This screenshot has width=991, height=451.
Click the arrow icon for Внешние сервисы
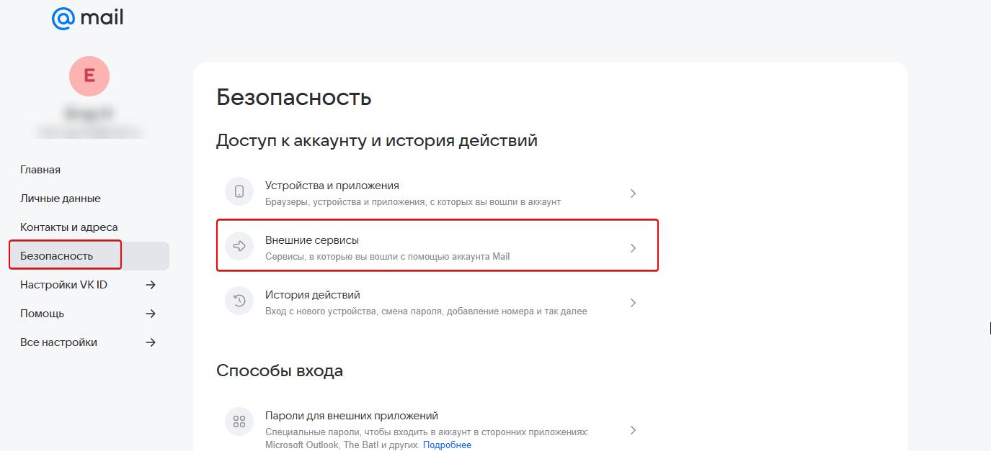click(x=239, y=246)
